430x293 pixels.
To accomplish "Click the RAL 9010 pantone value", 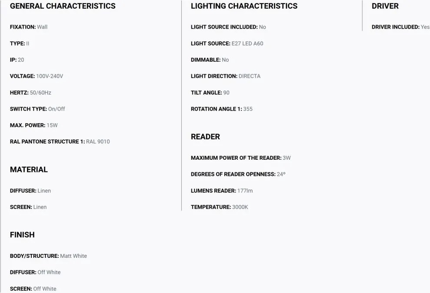I will [x=98, y=142].
